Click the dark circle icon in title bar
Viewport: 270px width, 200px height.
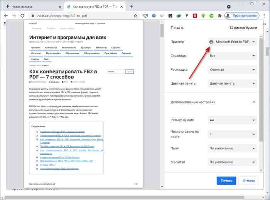[228, 7]
